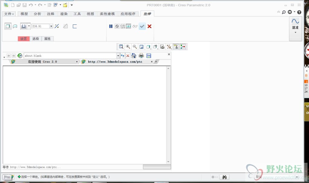Click the New file icon
Viewport: 309px width, 183px height.
(13, 5)
